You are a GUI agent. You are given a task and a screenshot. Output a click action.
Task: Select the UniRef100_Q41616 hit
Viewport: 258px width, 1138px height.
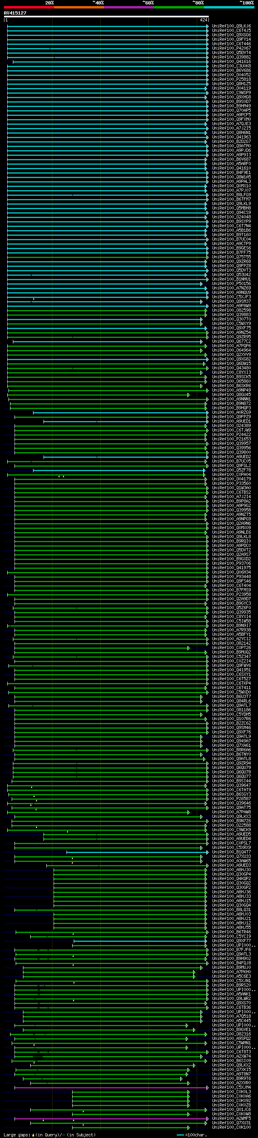[x=231, y=61]
